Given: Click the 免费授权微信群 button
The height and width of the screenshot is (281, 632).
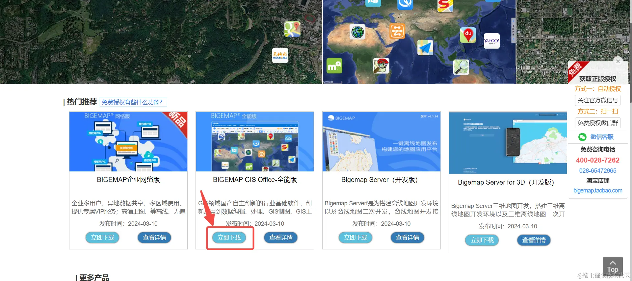Looking at the screenshot, I should pyautogui.click(x=598, y=123).
